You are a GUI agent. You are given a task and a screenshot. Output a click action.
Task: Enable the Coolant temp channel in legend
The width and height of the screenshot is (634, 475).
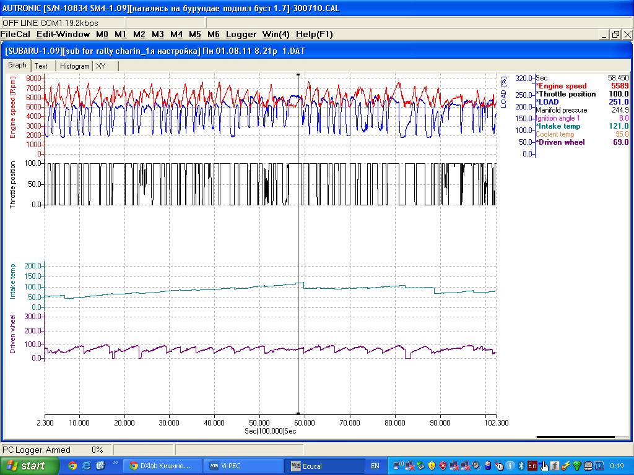pos(555,134)
